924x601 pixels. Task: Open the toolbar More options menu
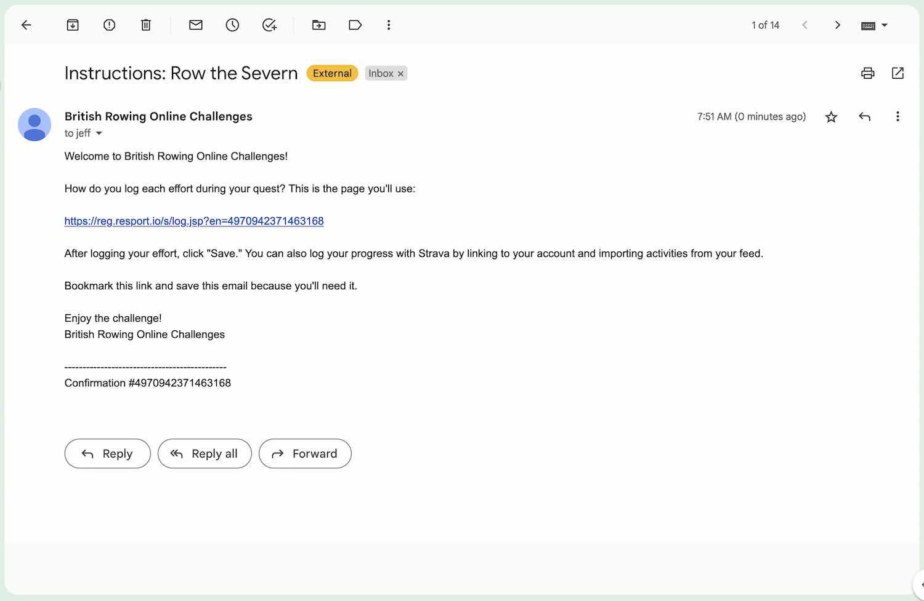389,25
